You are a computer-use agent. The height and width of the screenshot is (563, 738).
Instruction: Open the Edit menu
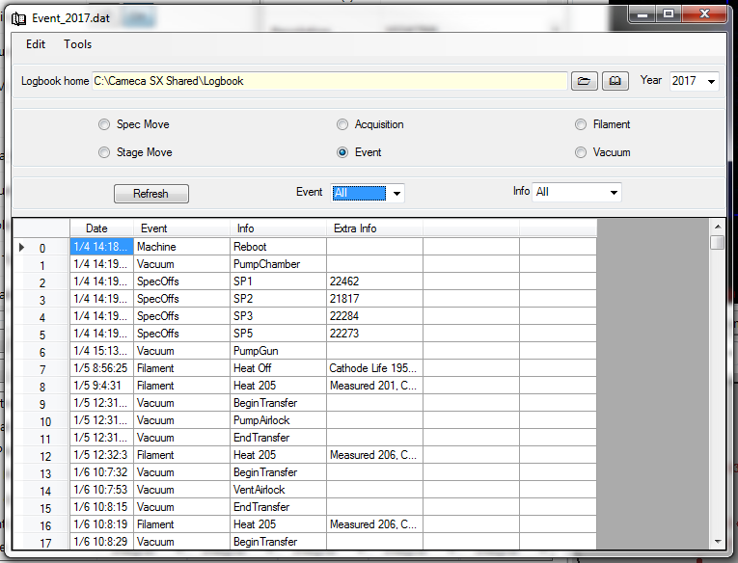coord(36,44)
